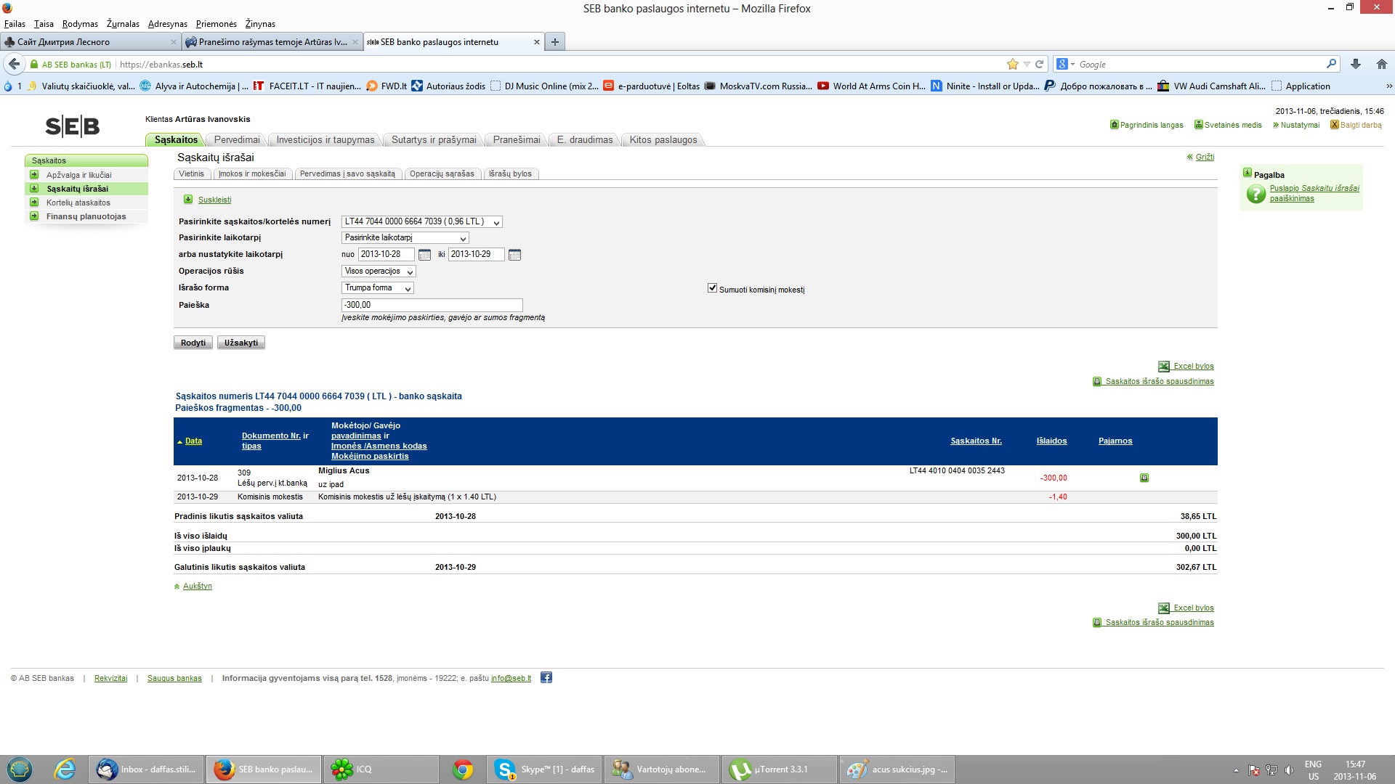Switch to the Išrašų bylos sub-tab
Image resolution: width=1395 pixels, height=784 pixels.
(510, 174)
